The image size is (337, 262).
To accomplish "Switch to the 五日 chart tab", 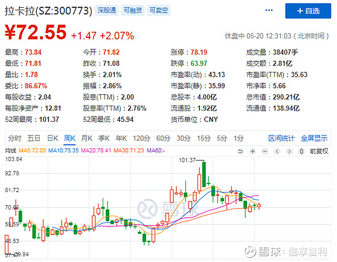I will click(x=34, y=138).
